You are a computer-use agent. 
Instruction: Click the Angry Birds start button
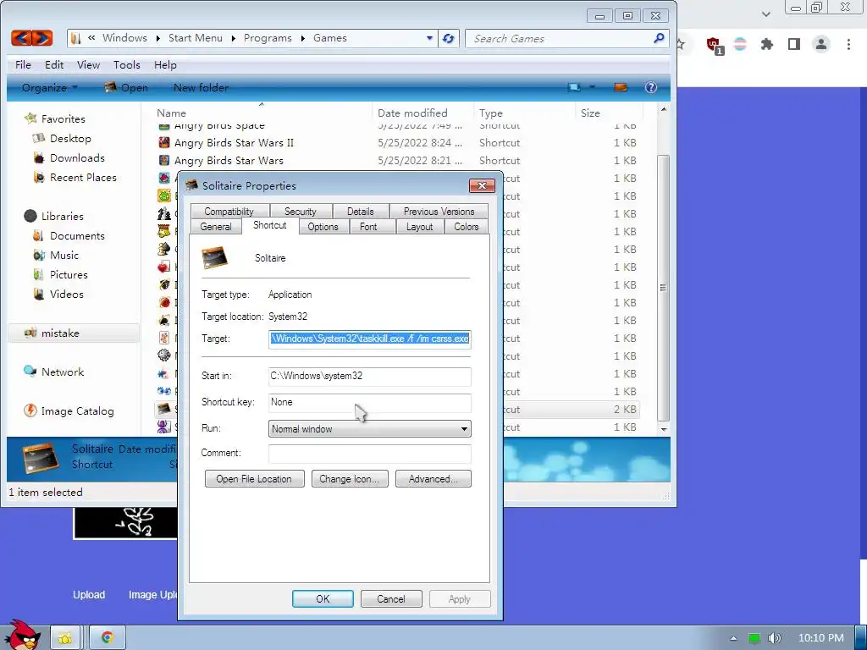(x=22, y=635)
